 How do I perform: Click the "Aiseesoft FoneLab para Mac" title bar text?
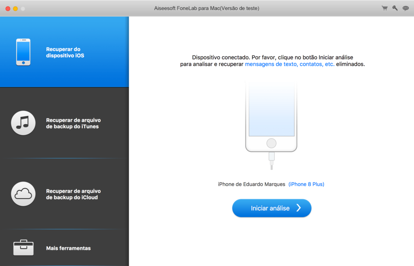pyautogui.click(x=207, y=8)
